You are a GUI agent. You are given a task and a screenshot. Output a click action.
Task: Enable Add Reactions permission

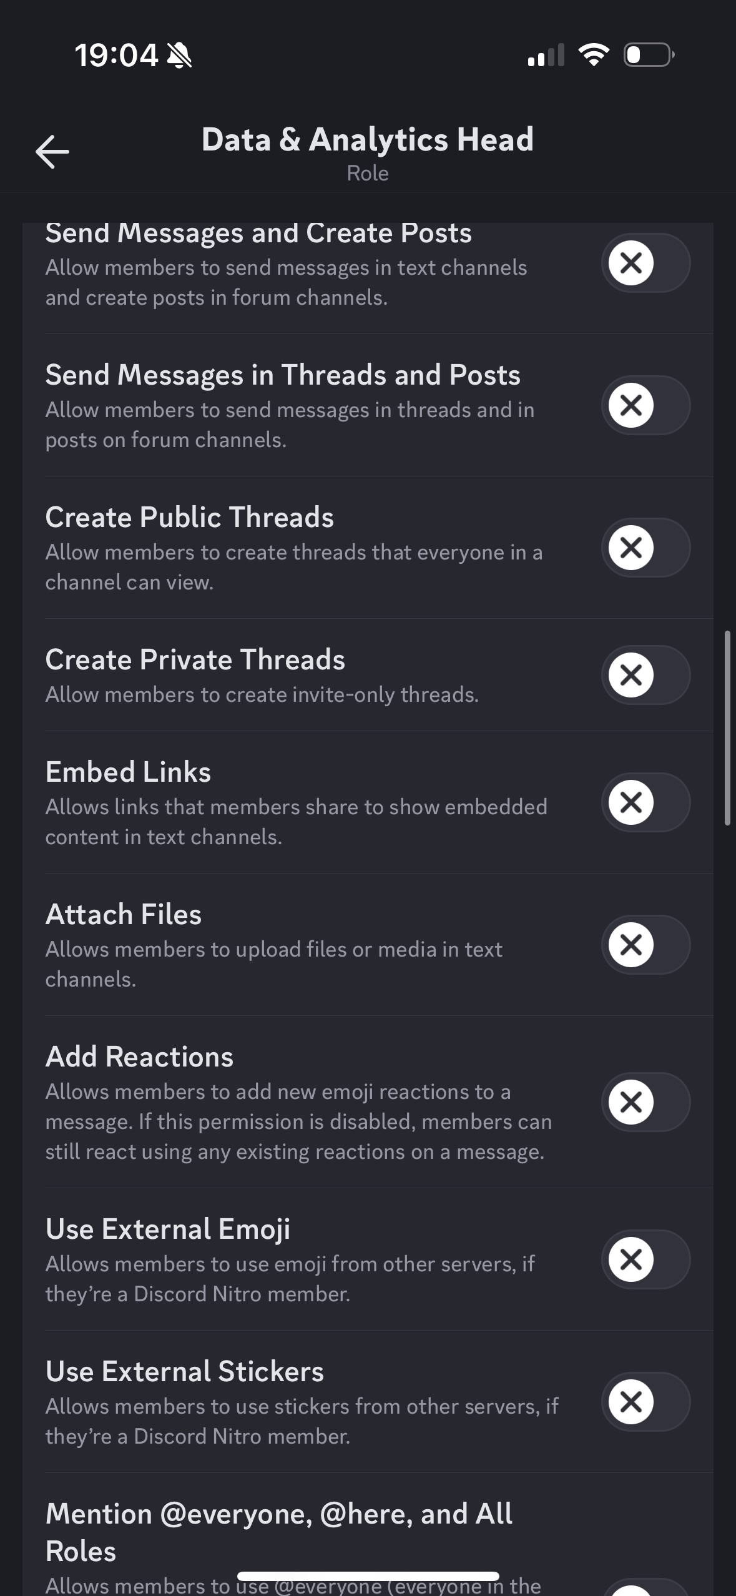(x=645, y=1102)
